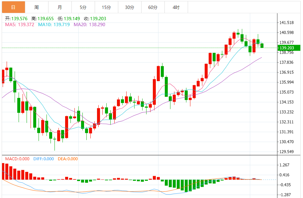The image size is (303, 198).
Task: Click the green current price tag 139.203
Action: (x=289, y=48)
